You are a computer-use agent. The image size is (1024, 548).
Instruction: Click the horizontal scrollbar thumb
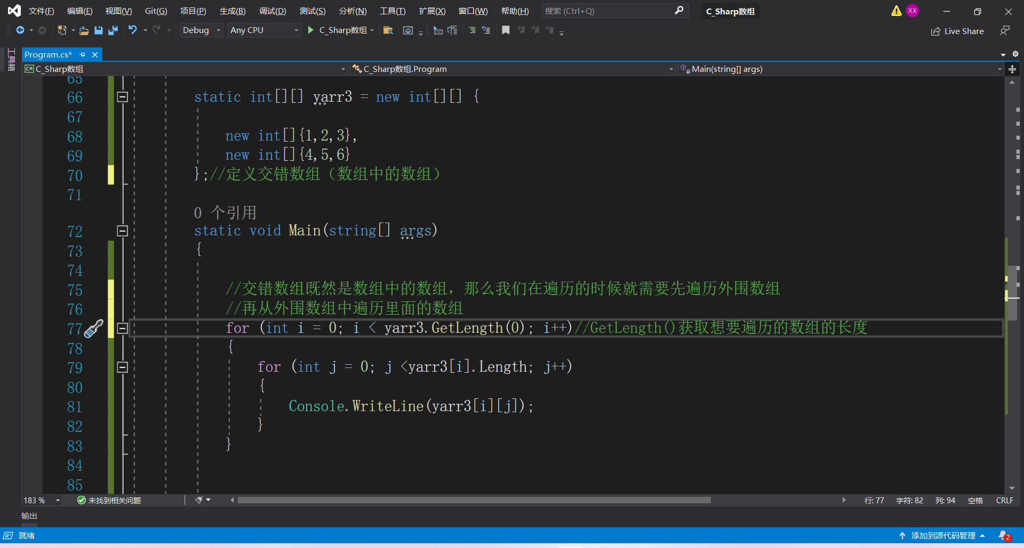pos(474,500)
